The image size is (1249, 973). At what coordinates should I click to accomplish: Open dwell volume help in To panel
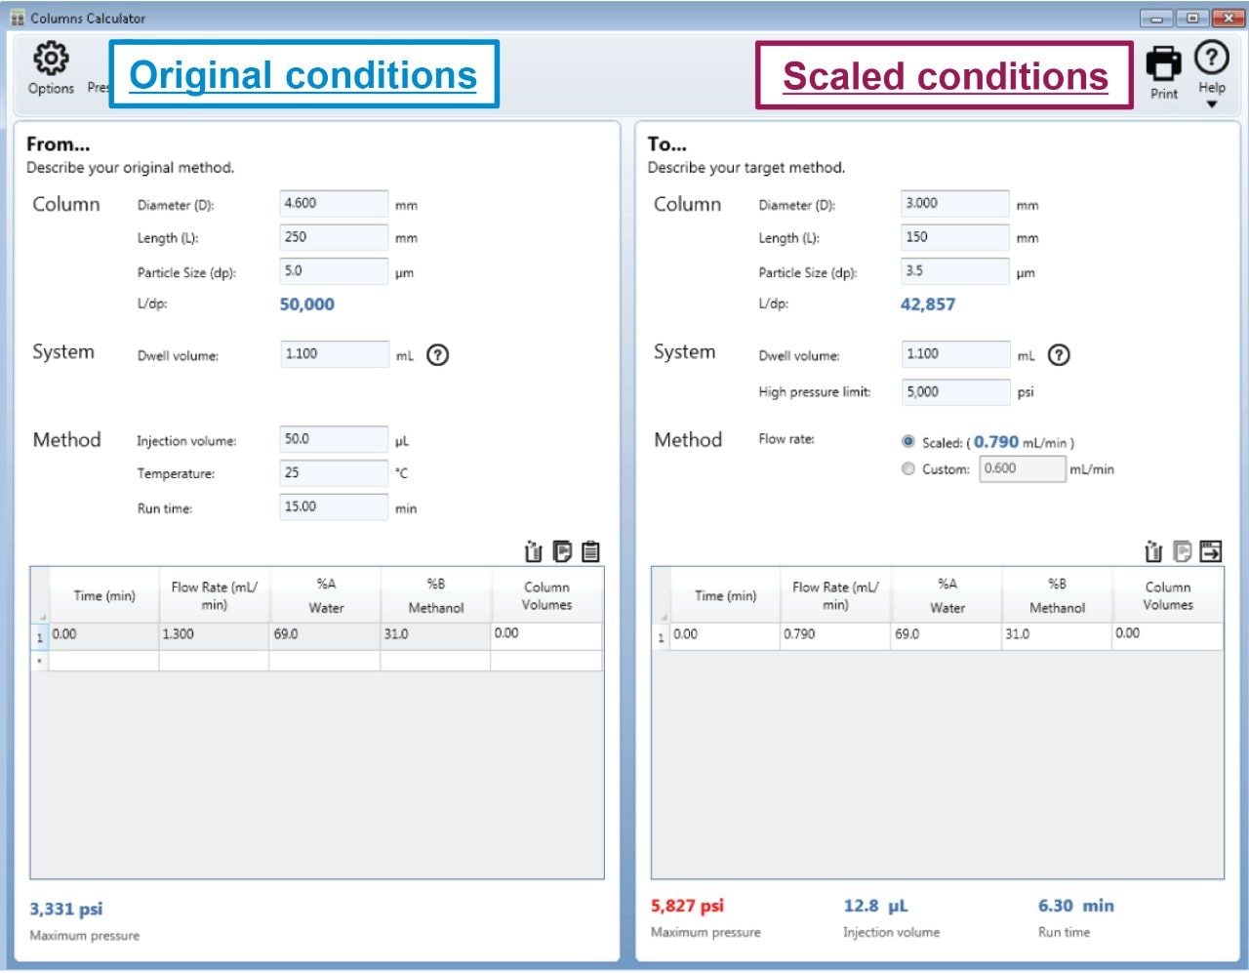tap(1059, 355)
